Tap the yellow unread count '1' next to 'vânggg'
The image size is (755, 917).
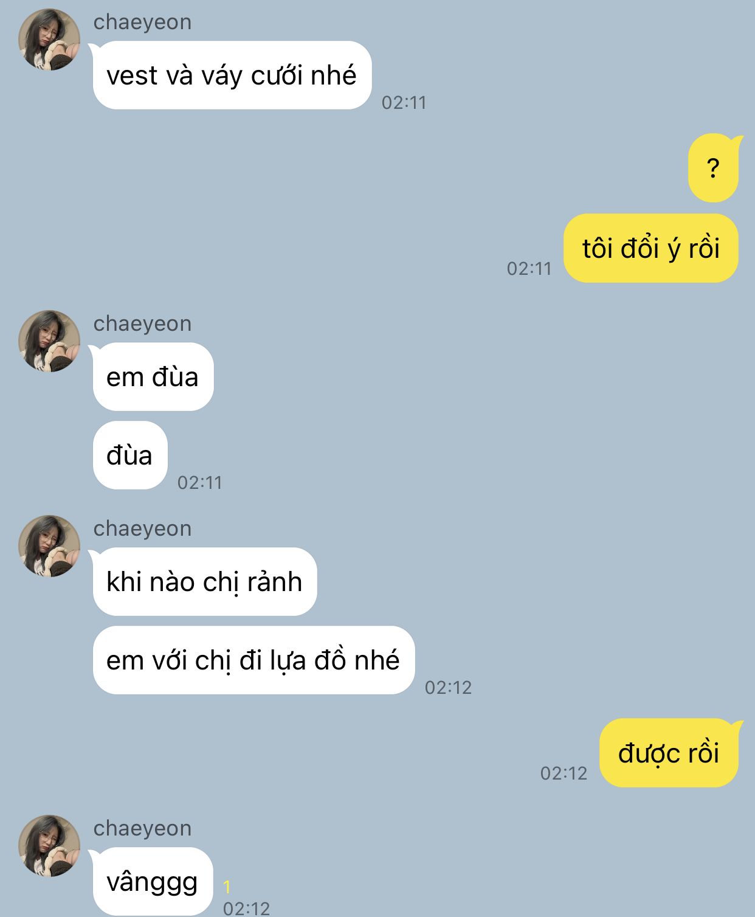227,887
